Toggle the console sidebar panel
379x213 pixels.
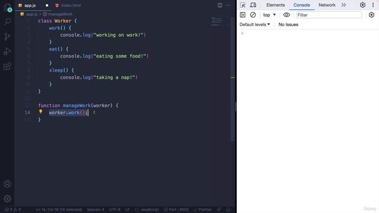pos(242,15)
